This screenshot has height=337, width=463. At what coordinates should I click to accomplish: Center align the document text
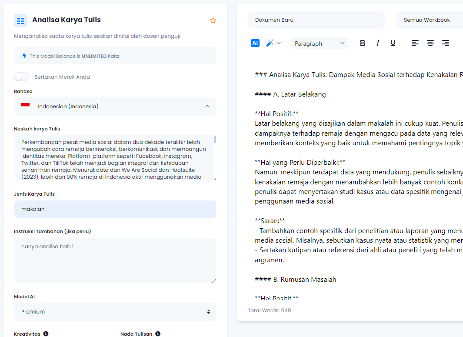point(430,43)
